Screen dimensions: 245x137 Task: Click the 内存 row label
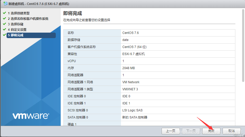tap(71, 68)
